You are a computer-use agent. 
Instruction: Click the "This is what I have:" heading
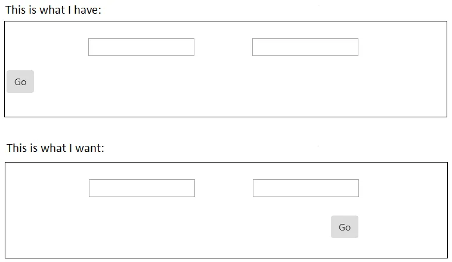coord(54,10)
